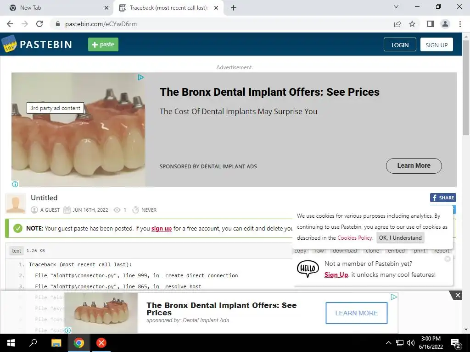The height and width of the screenshot is (352, 470).
Task: Go back with the browser back arrow
Action: 10,24
